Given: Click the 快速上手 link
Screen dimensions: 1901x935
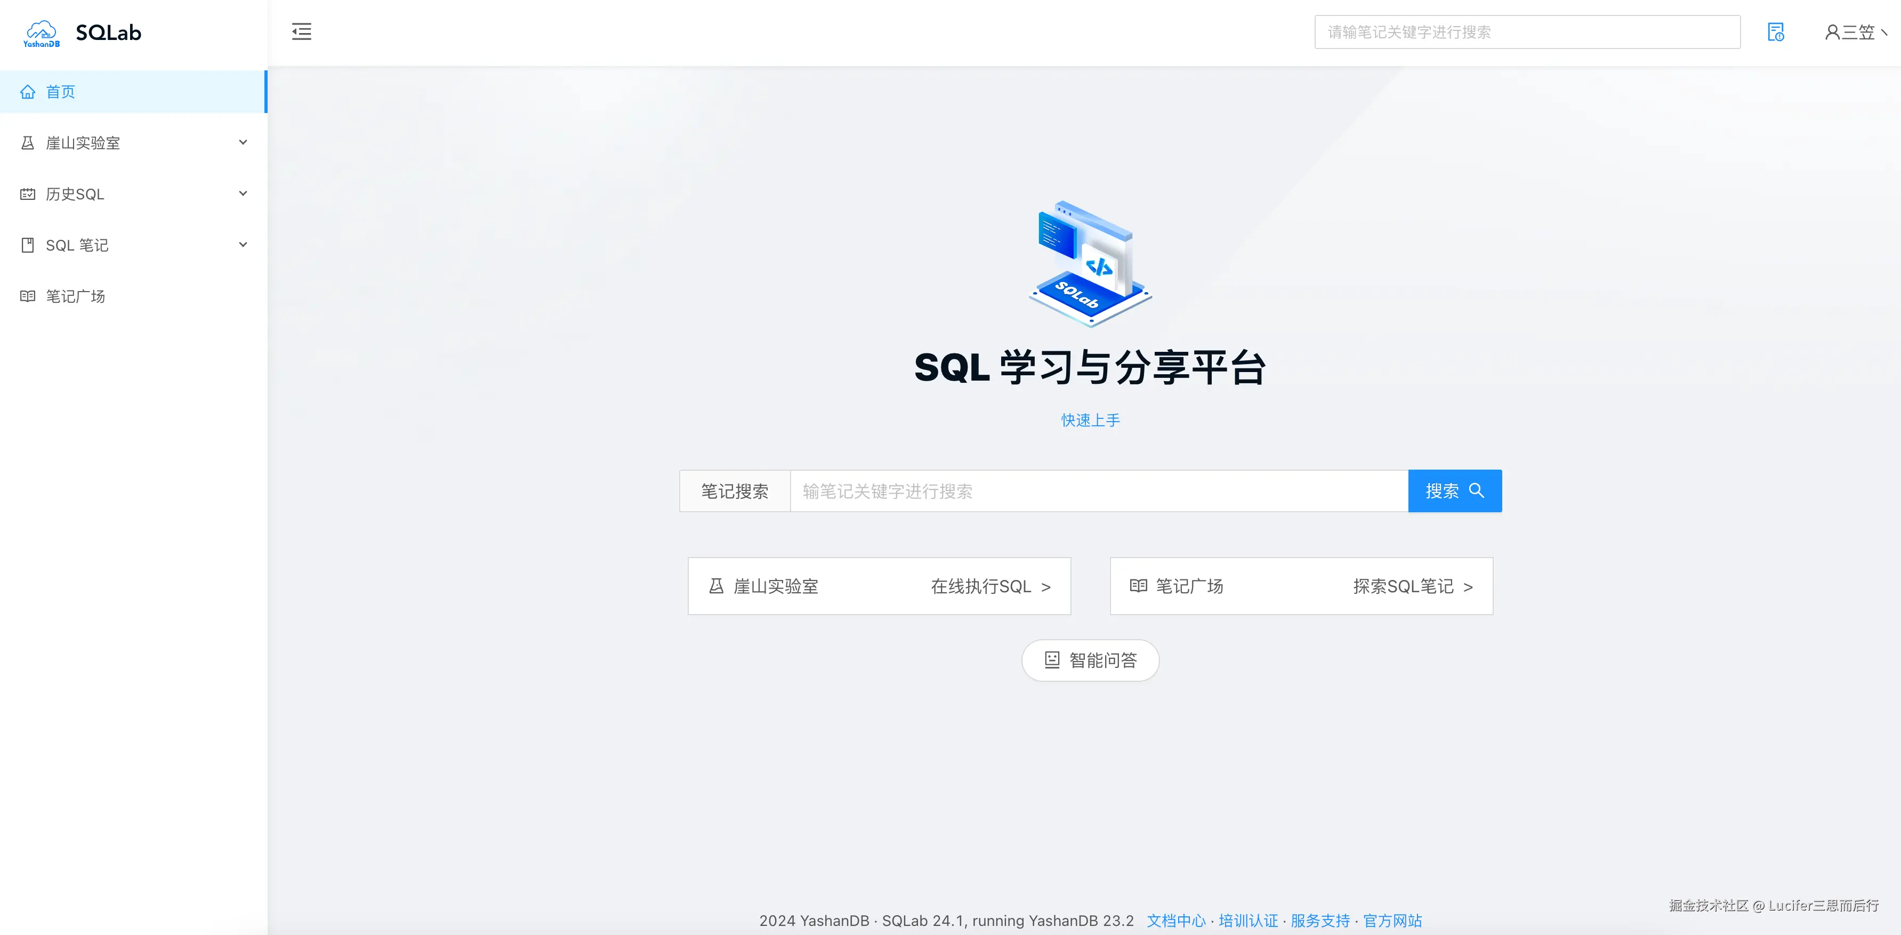Looking at the screenshot, I should pyautogui.click(x=1090, y=420).
